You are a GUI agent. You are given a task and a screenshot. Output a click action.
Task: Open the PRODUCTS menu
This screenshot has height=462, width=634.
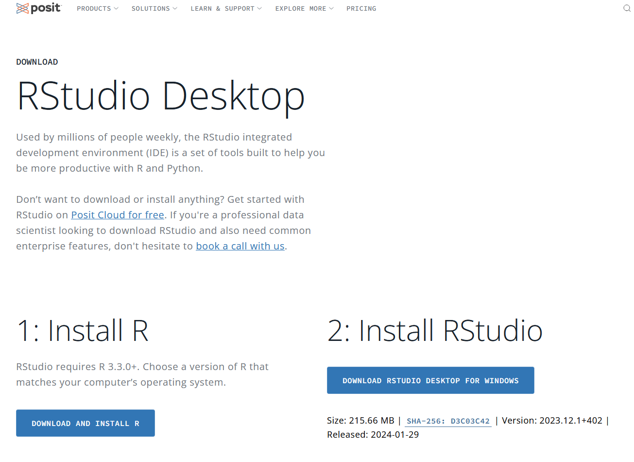[x=94, y=8]
